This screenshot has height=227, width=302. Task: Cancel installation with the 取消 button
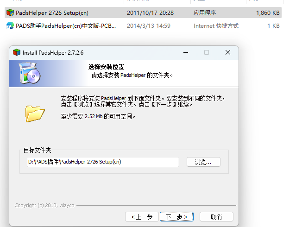(216, 217)
